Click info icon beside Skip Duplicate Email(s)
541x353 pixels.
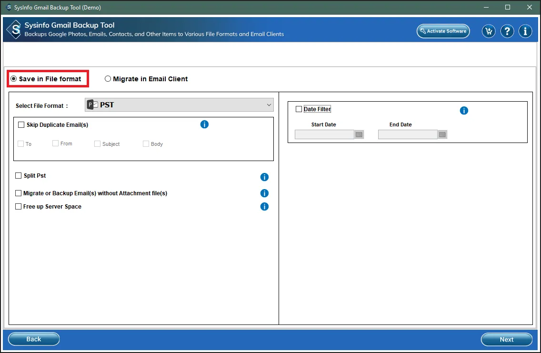[204, 124]
